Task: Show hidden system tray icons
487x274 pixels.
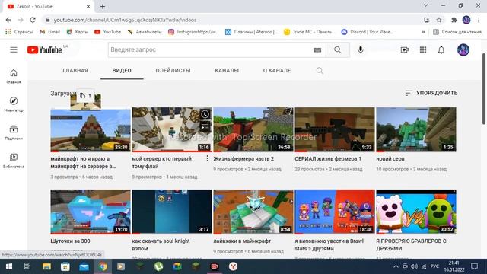Action: click(x=396, y=266)
